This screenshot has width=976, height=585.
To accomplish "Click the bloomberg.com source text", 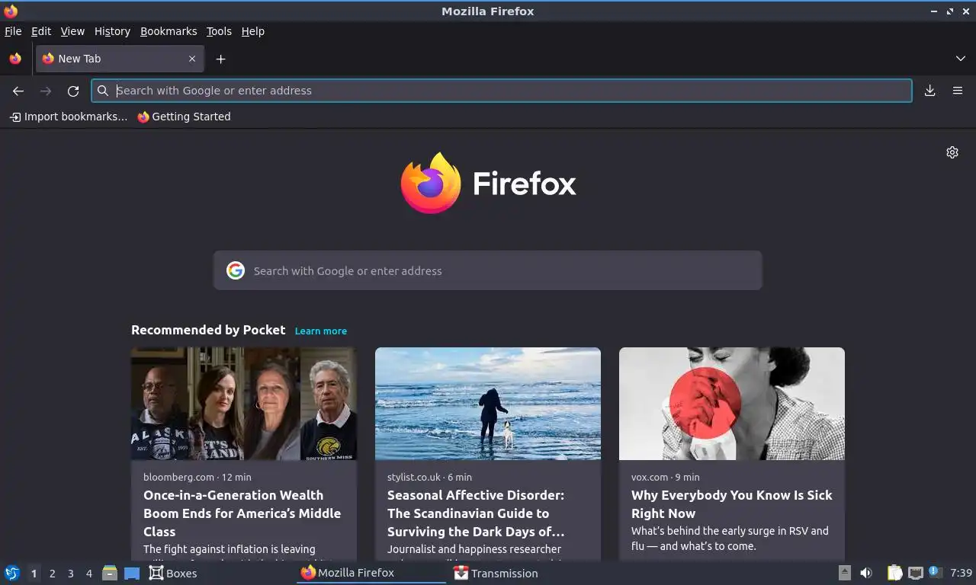I will [x=178, y=477].
